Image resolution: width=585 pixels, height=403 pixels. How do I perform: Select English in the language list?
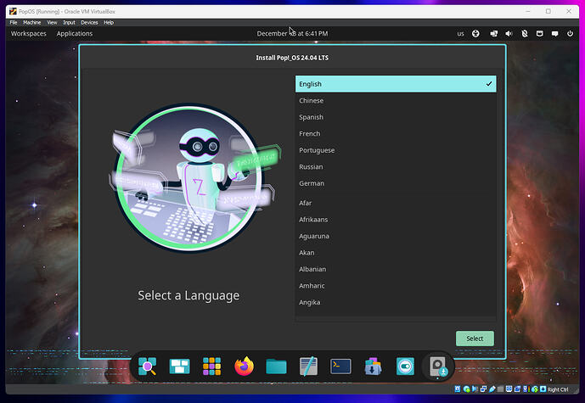pos(396,84)
